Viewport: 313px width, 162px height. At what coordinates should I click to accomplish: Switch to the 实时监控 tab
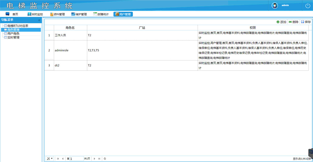[35, 14]
